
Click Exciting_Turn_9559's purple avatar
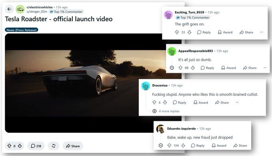[x=168, y=15]
